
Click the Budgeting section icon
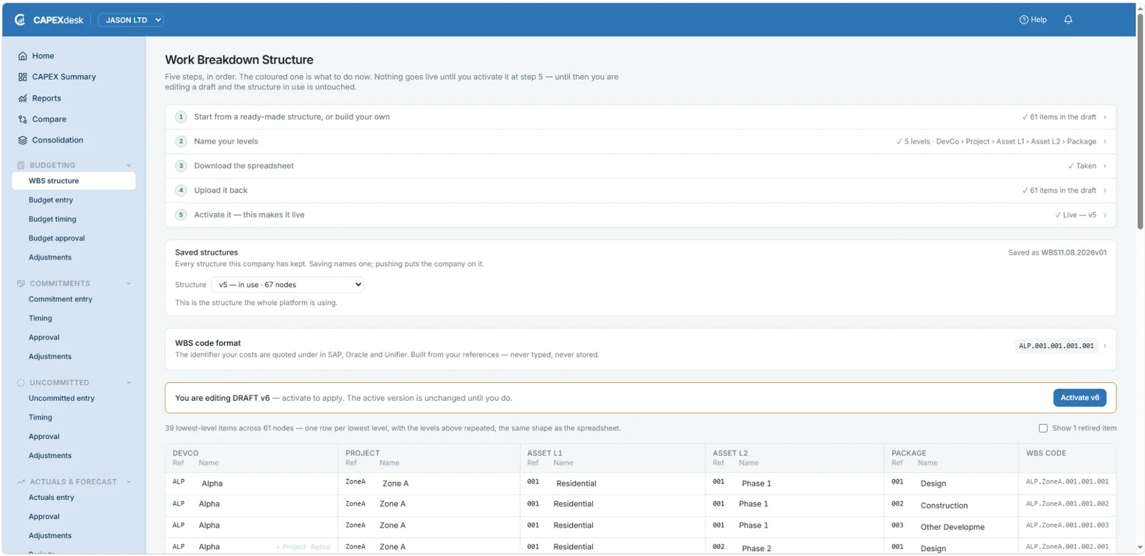pos(21,165)
